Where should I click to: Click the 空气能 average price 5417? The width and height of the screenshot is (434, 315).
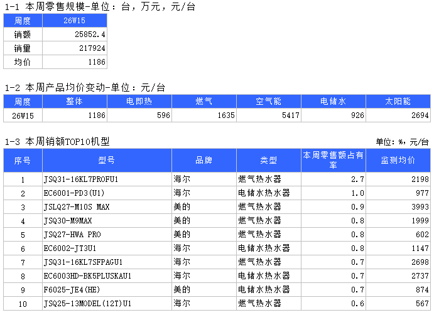click(x=269, y=115)
